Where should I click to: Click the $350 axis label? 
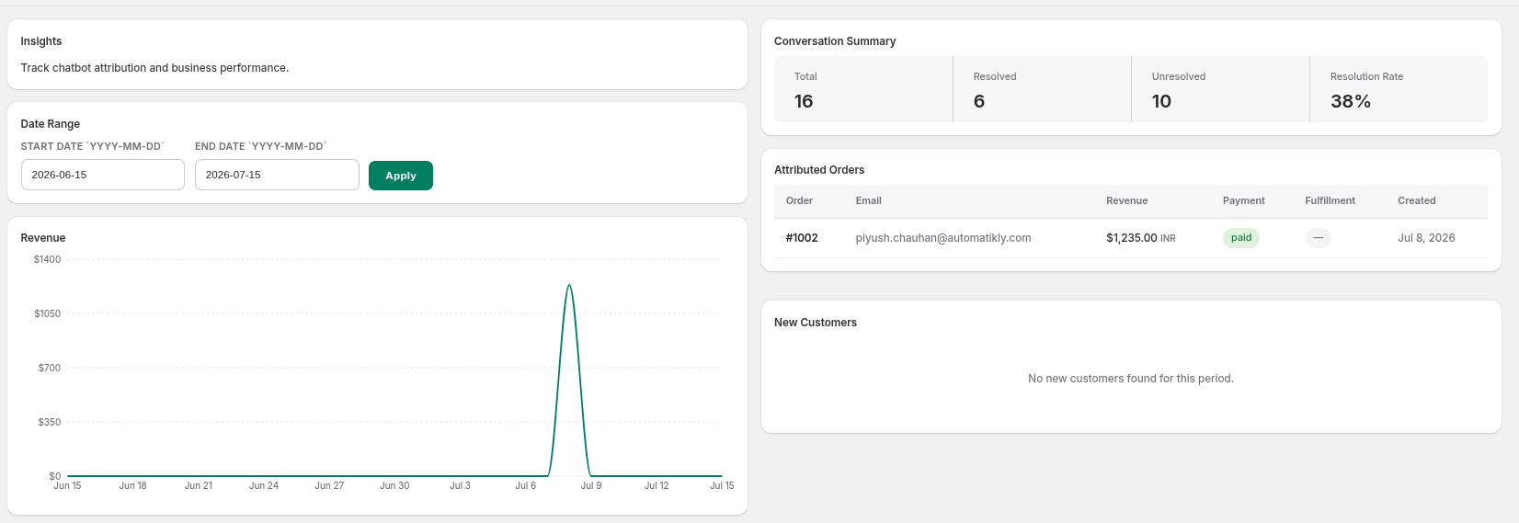pyautogui.click(x=49, y=422)
